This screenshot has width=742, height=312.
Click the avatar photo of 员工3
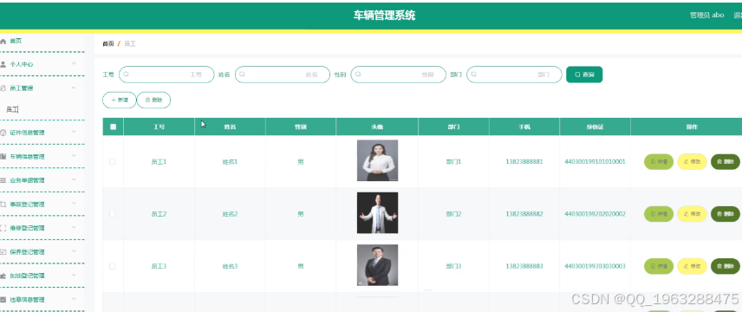tap(377, 265)
